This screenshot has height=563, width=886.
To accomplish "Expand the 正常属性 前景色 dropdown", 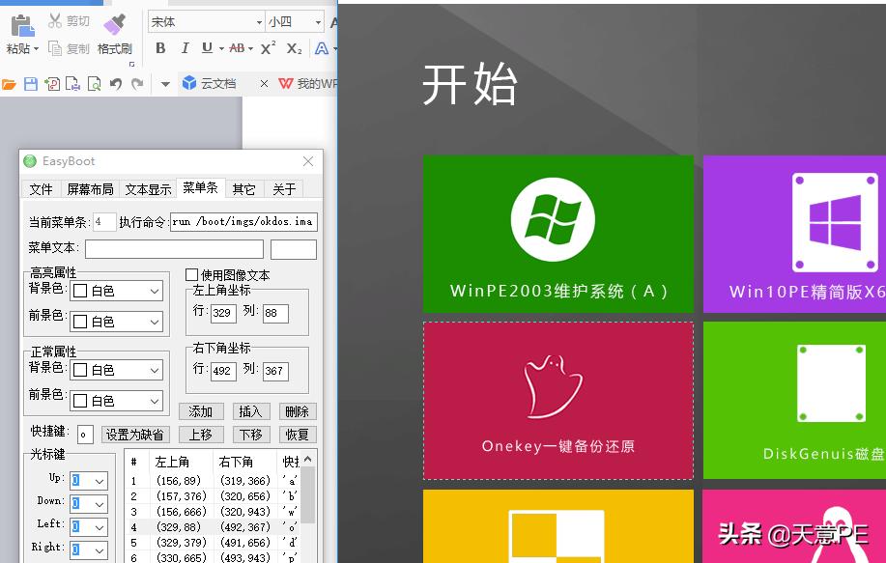I will click(116, 400).
